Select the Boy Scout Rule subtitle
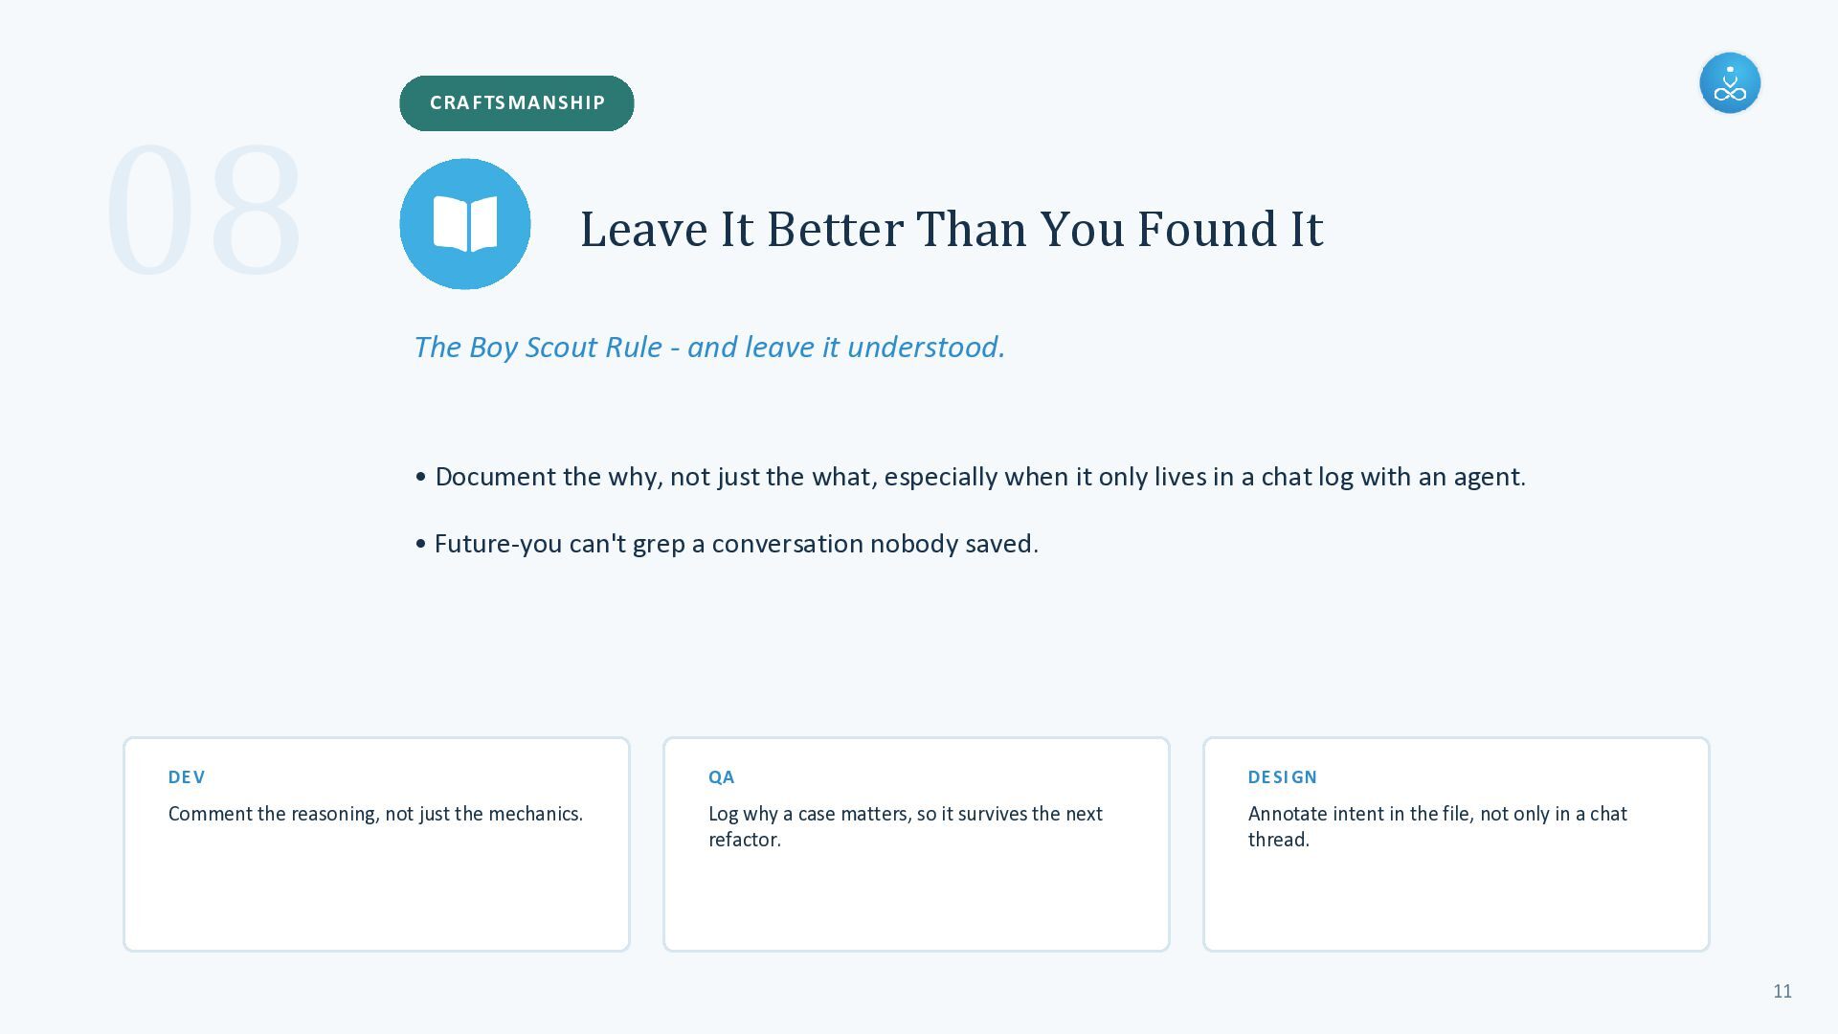Viewport: 1838px width, 1034px height. (709, 347)
